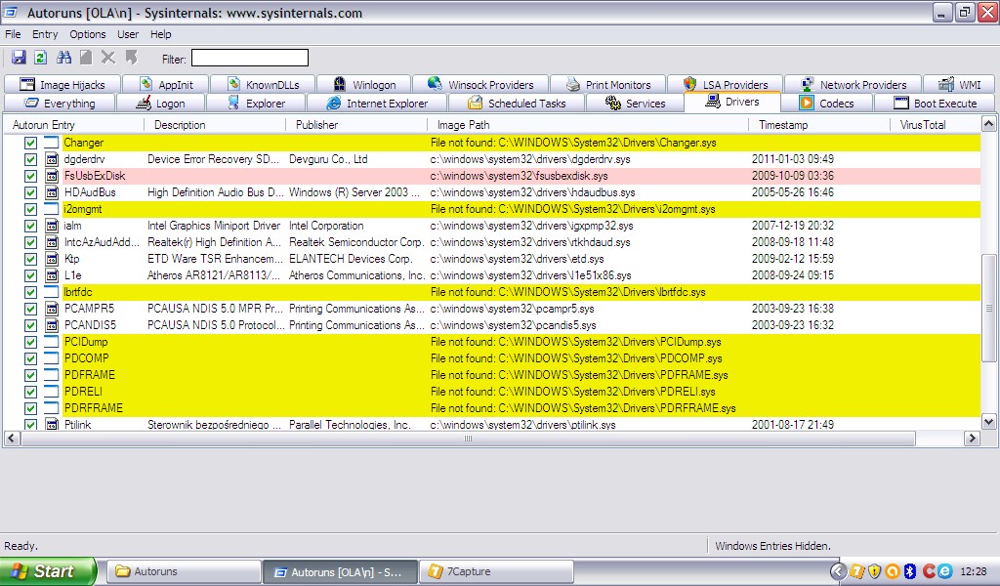Uncheck the i2omgmt entry checkbox
Viewport: 1000px width, 586px height.
coord(30,209)
